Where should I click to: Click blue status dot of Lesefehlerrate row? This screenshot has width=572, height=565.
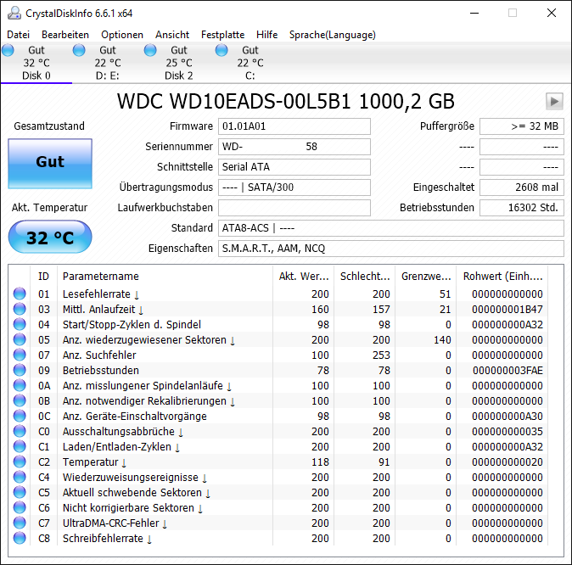pos(20,294)
